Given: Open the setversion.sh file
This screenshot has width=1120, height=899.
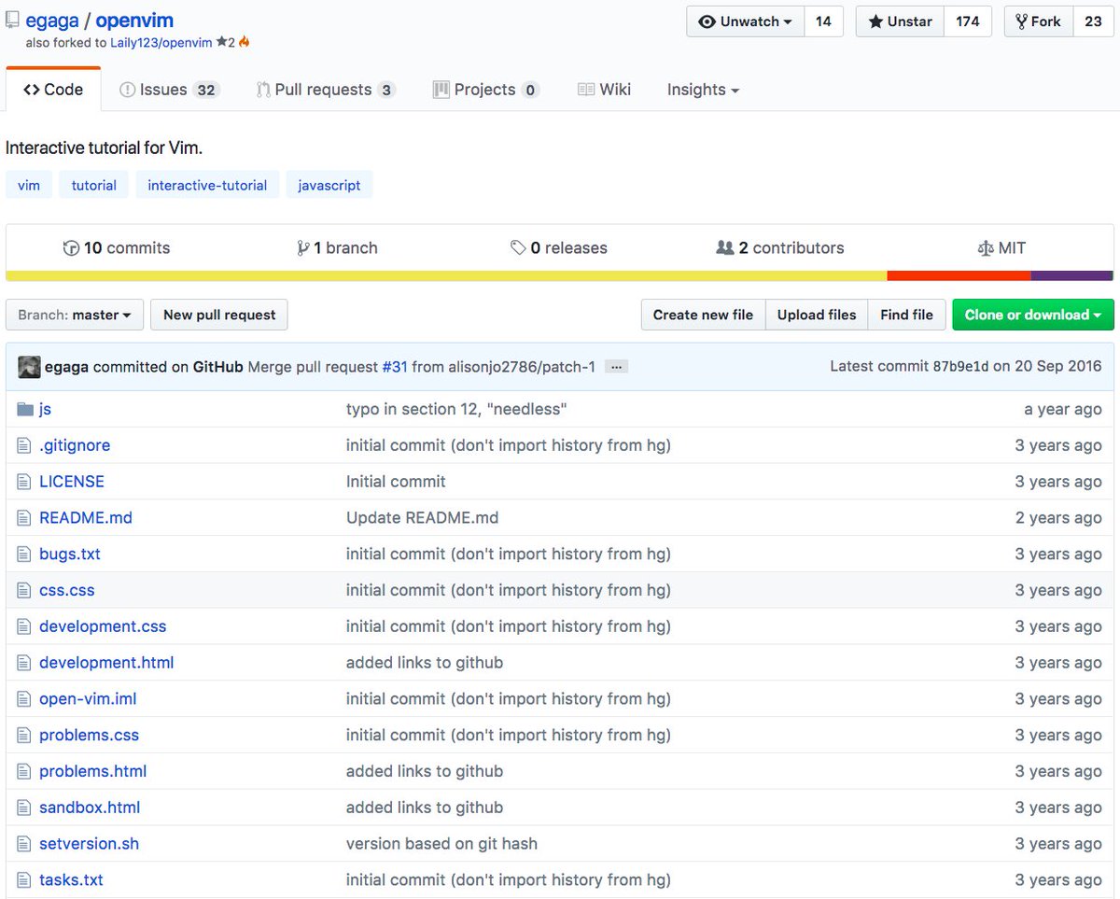Looking at the screenshot, I should point(89,844).
